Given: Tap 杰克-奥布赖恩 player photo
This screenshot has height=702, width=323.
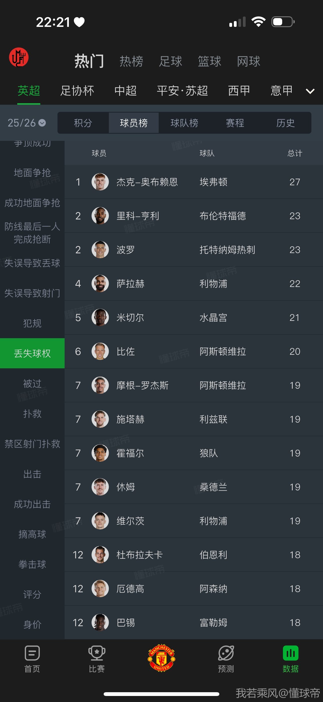Looking at the screenshot, I should click(100, 182).
